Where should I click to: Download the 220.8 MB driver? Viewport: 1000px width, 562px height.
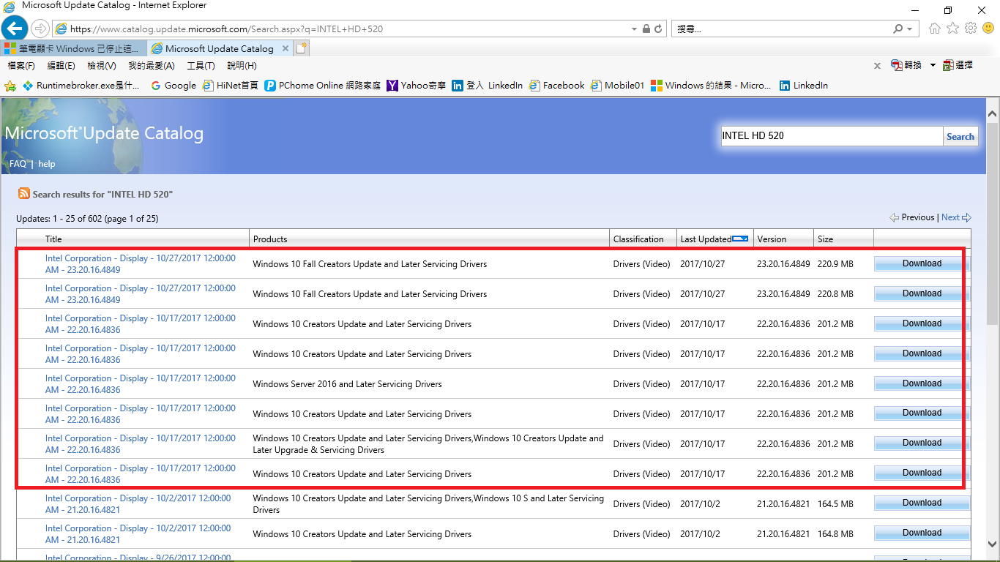coord(922,293)
